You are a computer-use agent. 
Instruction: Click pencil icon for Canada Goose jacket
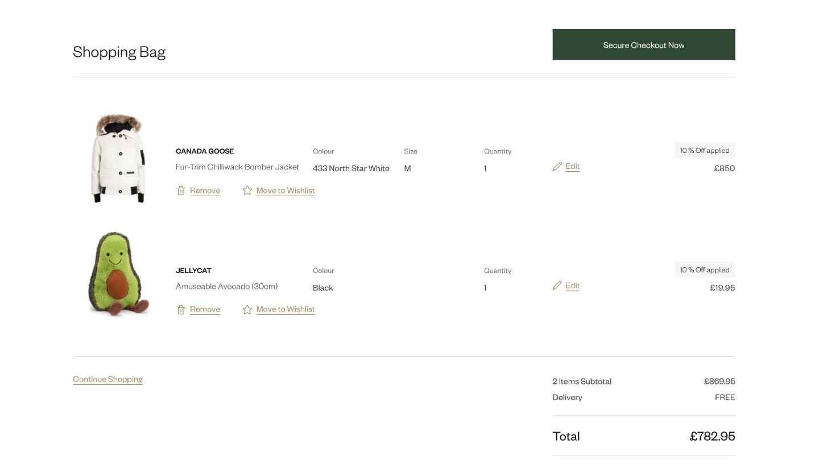[x=557, y=167]
